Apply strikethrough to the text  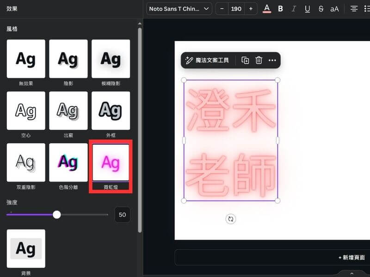coord(321,9)
